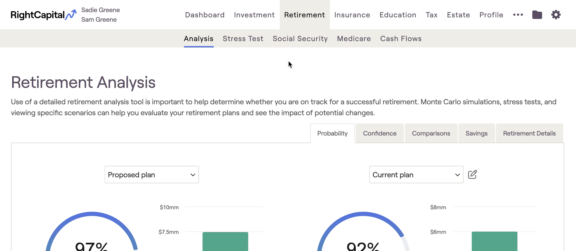The image size is (576, 251).
Task: Switch to the Confidence tab
Action: (x=380, y=133)
